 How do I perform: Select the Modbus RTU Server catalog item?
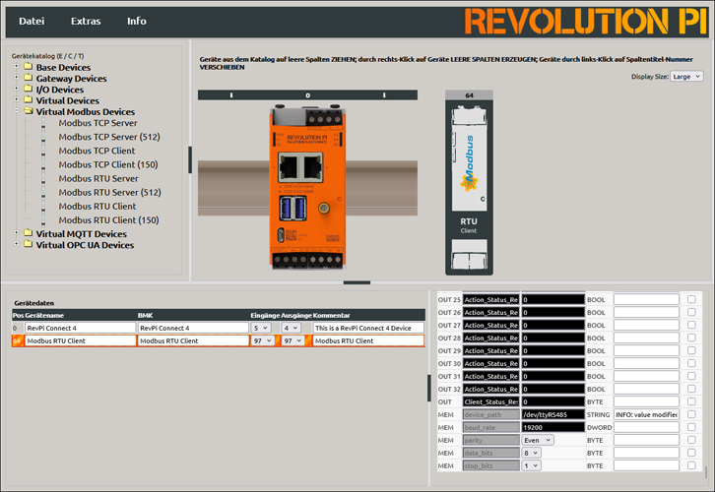[x=98, y=178]
